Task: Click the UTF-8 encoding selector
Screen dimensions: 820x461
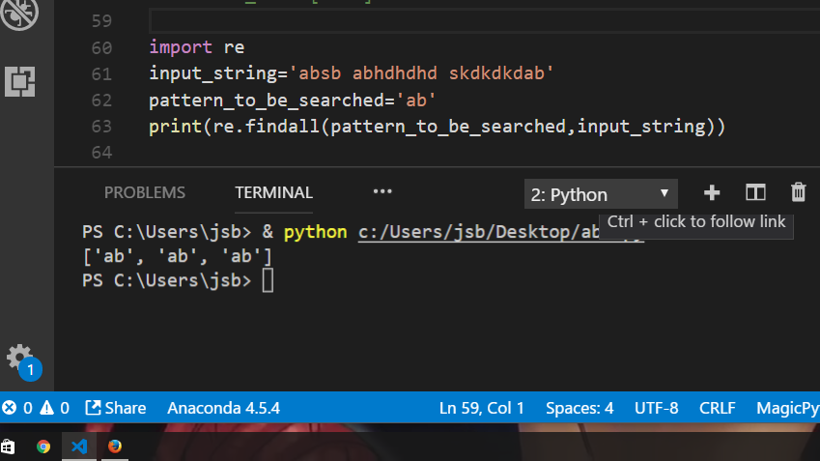Action: pos(656,408)
